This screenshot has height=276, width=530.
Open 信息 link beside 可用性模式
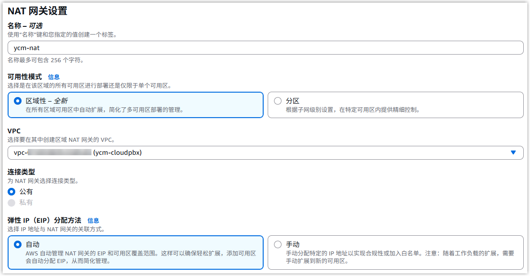(54, 77)
